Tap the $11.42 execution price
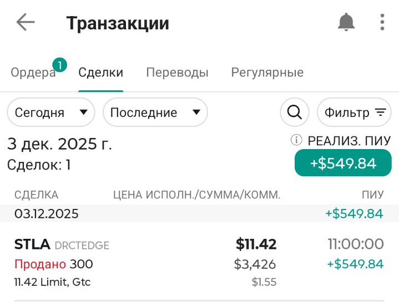This screenshot has height=302, width=399. pyautogui.click(x=256, y=244)
